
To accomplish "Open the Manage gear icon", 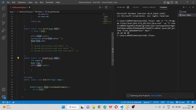I will point(4,97).
